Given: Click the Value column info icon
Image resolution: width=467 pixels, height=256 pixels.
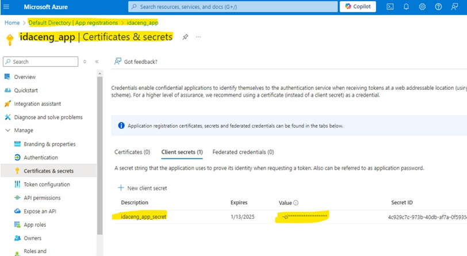Looking at the screenshot, I should (296, 203).
